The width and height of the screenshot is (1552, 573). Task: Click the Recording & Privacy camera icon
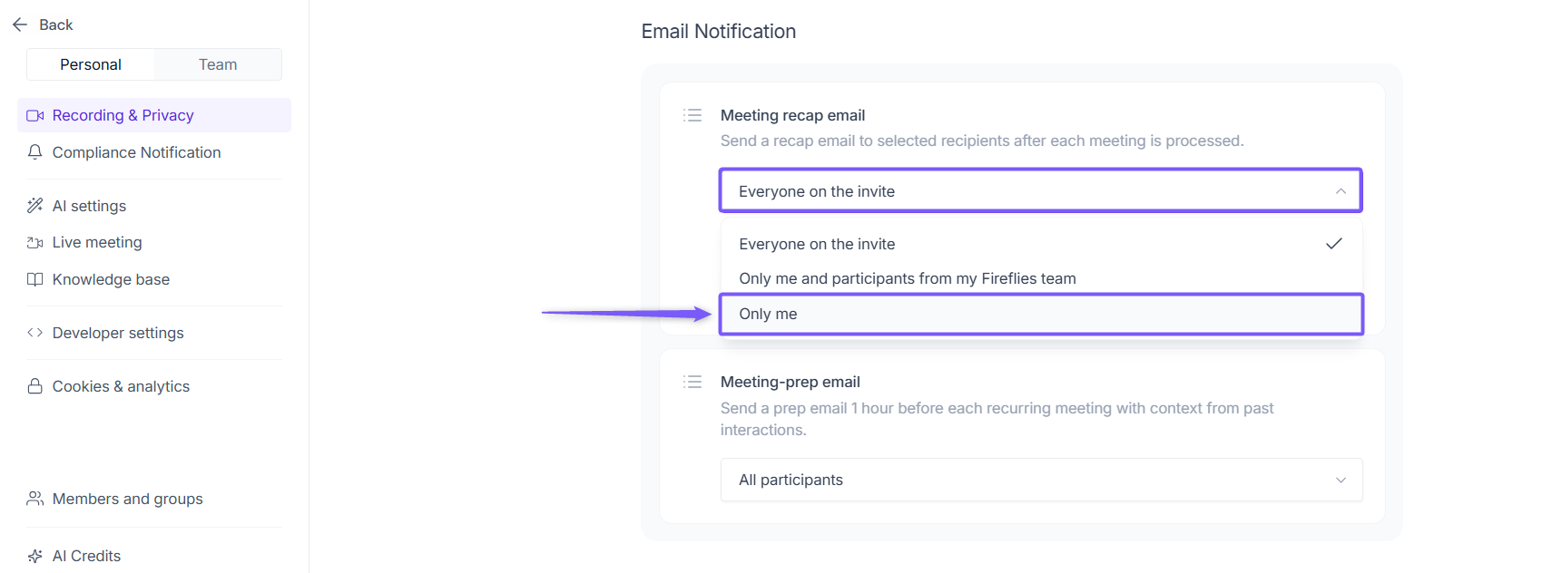click(35, 115)
